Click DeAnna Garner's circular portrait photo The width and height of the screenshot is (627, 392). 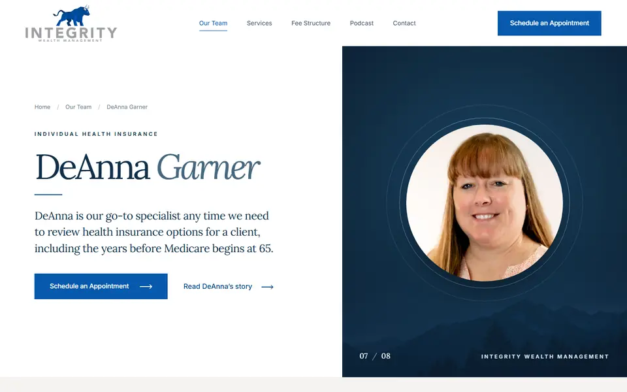coord(484,203)
